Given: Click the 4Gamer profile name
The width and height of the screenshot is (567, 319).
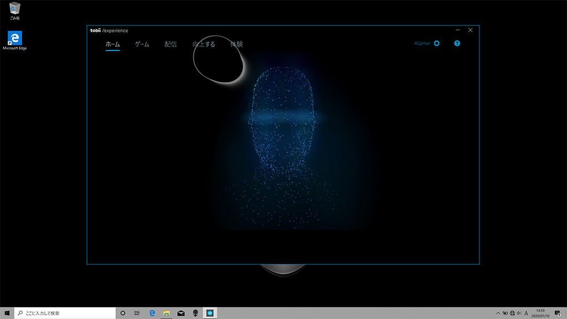Looking at the screenshot, I should (422, 43).
